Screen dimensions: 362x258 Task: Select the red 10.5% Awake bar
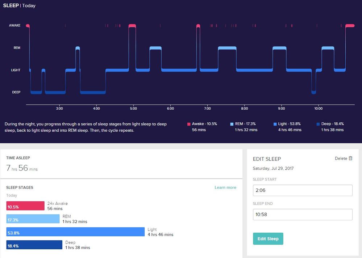[x=25, y=206]
